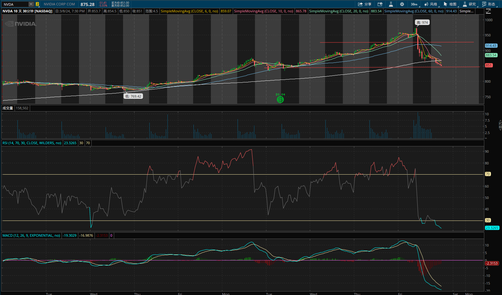Click the -2.3153 MACD axis value tag

click(x=492, y=263)
